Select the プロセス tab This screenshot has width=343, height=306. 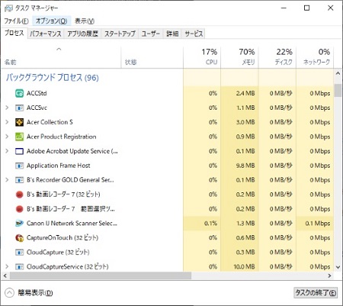pyautogui.click(x=14, y=33)
